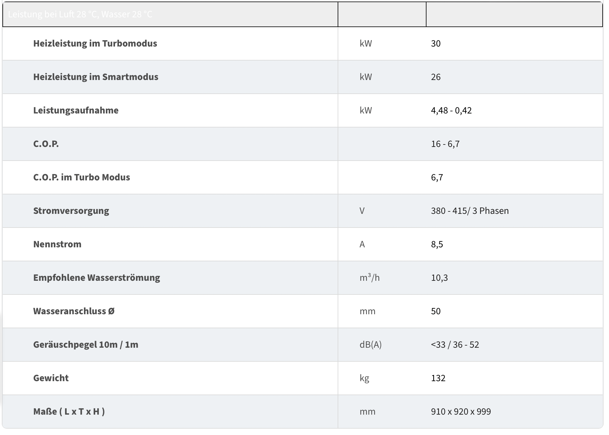Click the Leistungsaufnahme value 4,48 - 0,42

pos(451,110)
